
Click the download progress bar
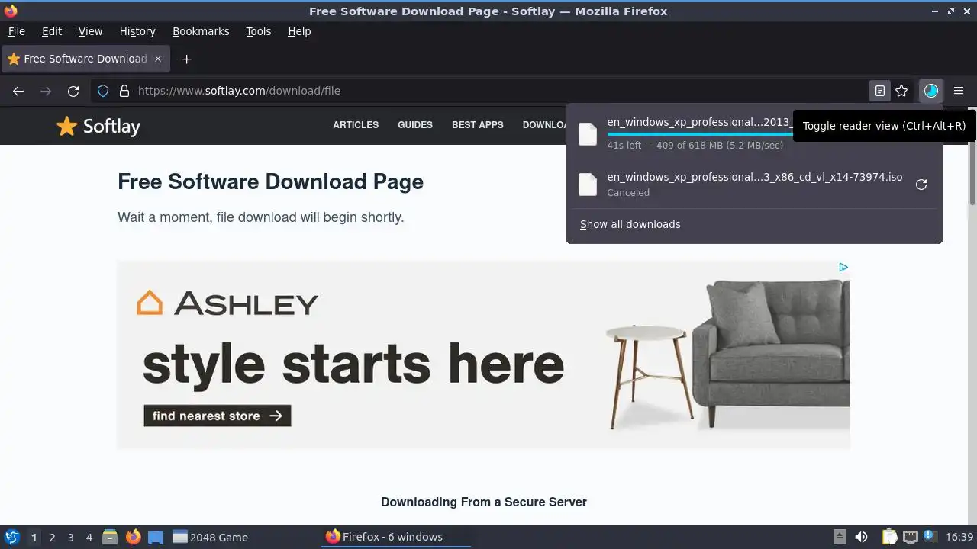tap(699, 133)
